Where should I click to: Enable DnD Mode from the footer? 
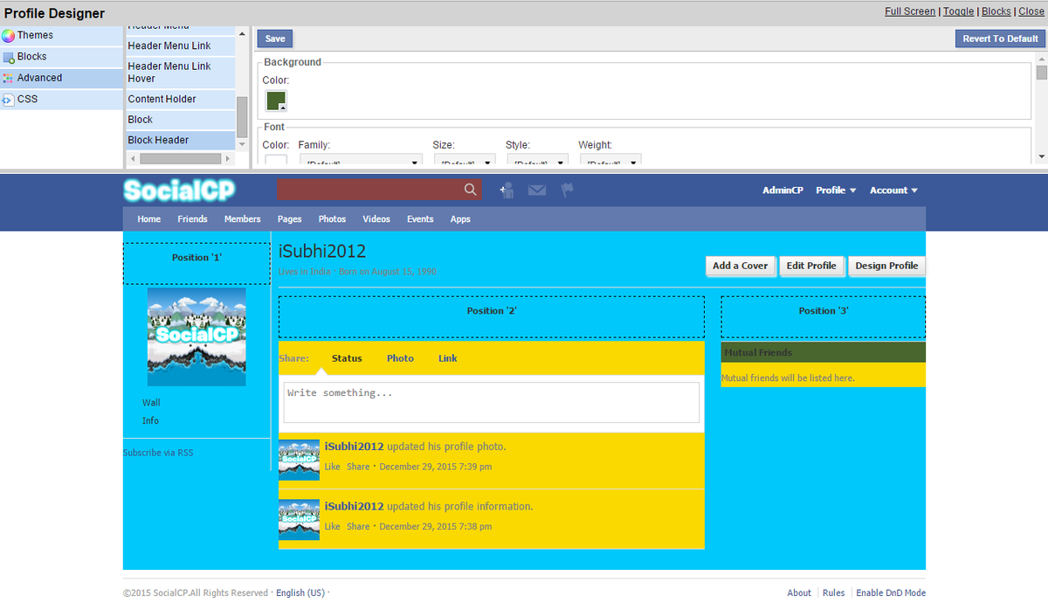click(891, 592)
